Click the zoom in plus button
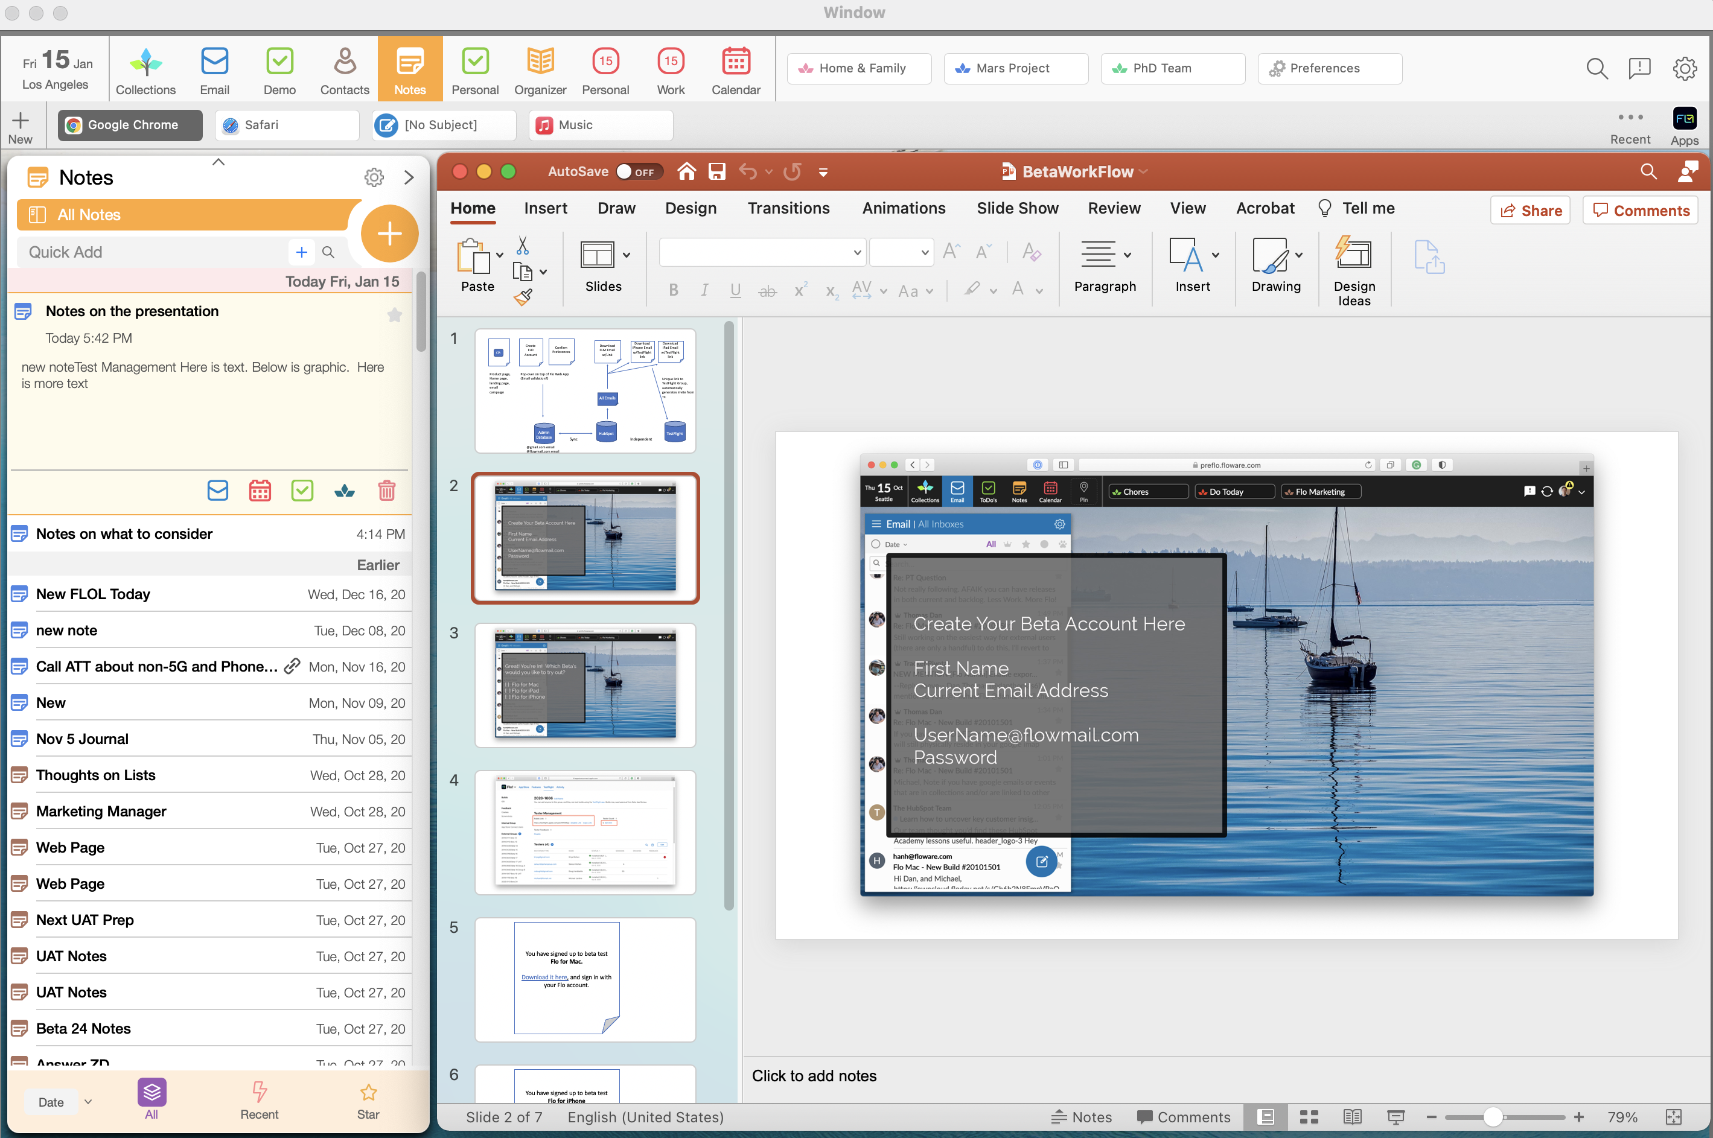Screen dimensions: 1713x1138 click(1578, 1117)
